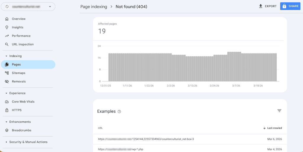Click the URL inspection magnifier icon
Viewport: 303px width, 152px height.
[7, 44]
